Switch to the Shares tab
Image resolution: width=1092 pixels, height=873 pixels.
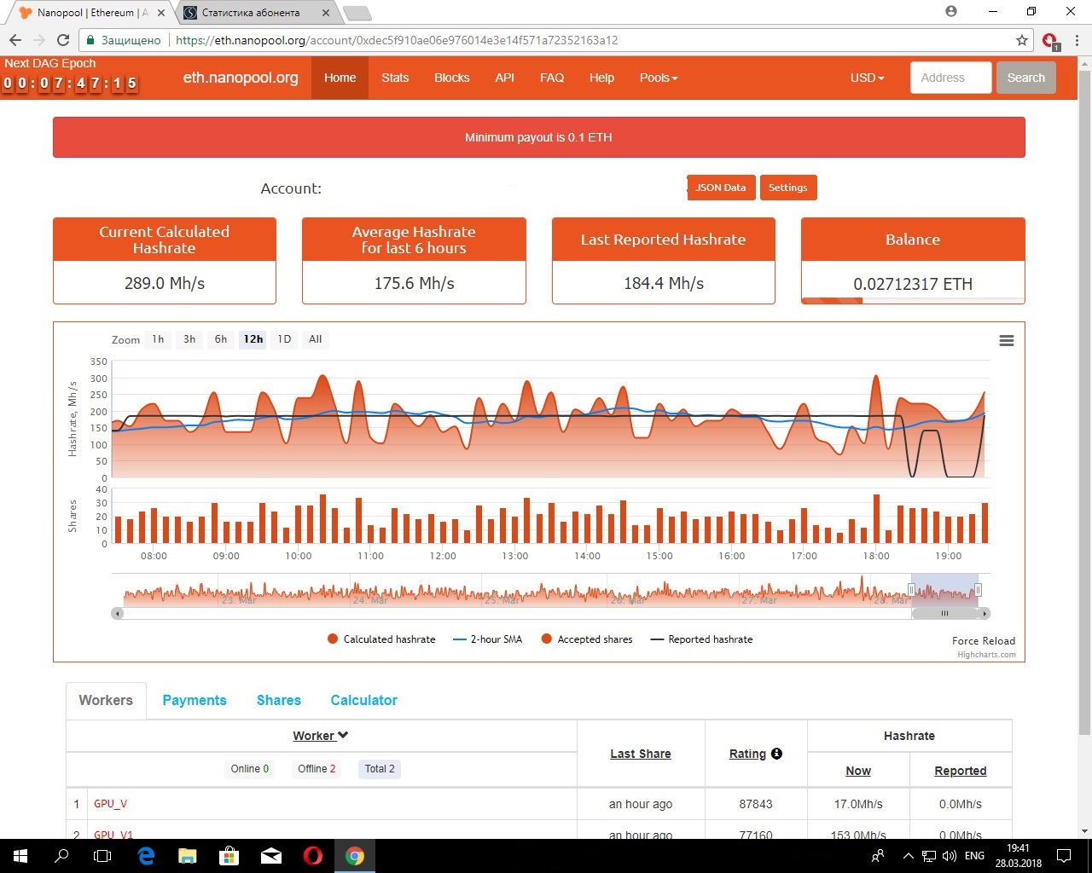tap(279, 700)
